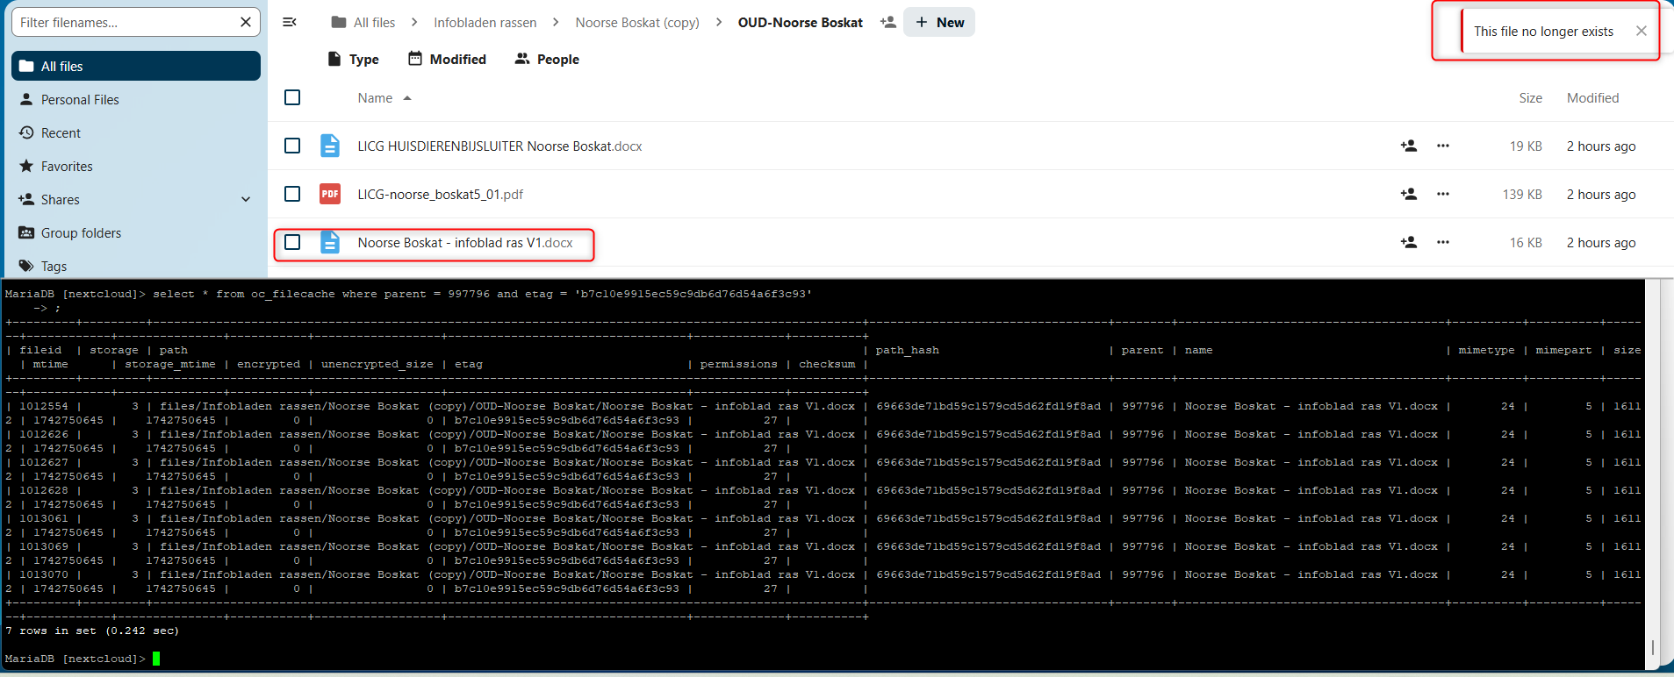This screenshot has width=1674, height=677.
Task: Click share icon beside OUD-Noorse Boskat breadcrumb
Action: pos(887,22)
